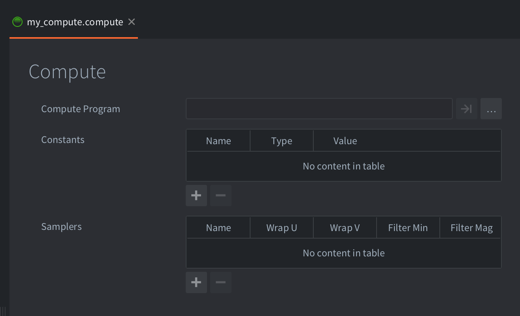Open the linked Compute Program resource arrow
520x316 pixels.
point(466,109)
